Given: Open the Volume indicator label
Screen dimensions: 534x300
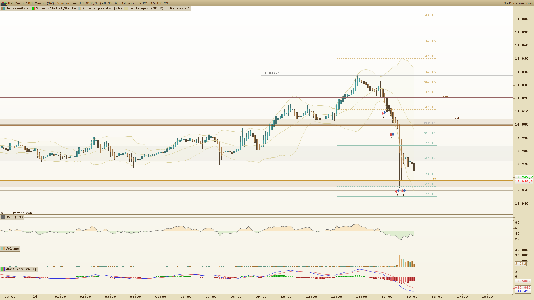Looking at the screenshot, I should (x=12, y=249).
